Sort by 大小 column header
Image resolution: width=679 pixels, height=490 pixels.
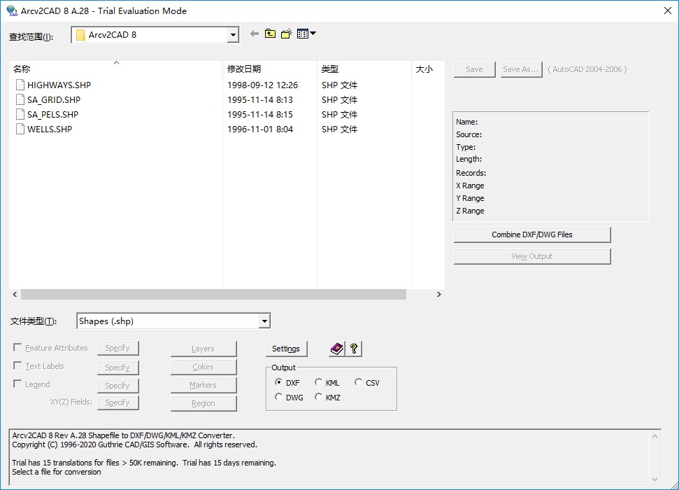(x=428, y=69)
